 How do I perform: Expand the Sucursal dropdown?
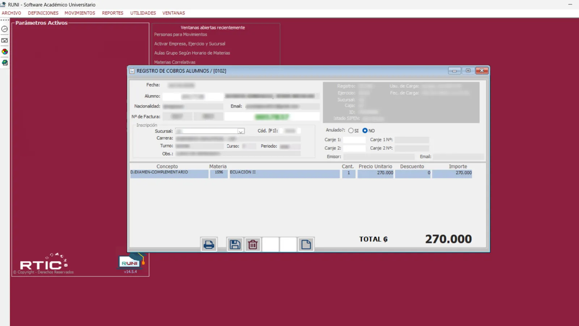coord(241,131)
